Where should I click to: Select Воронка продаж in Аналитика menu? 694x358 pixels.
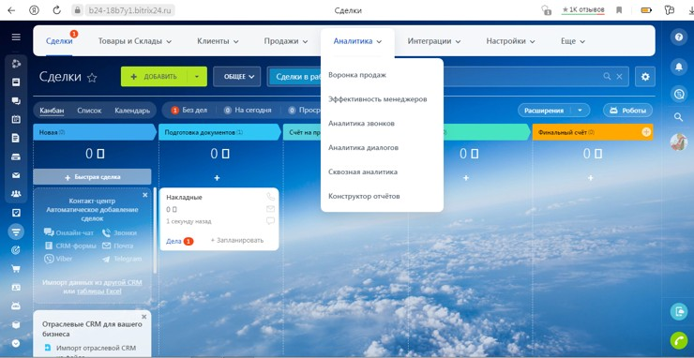(x=357, y=75)
